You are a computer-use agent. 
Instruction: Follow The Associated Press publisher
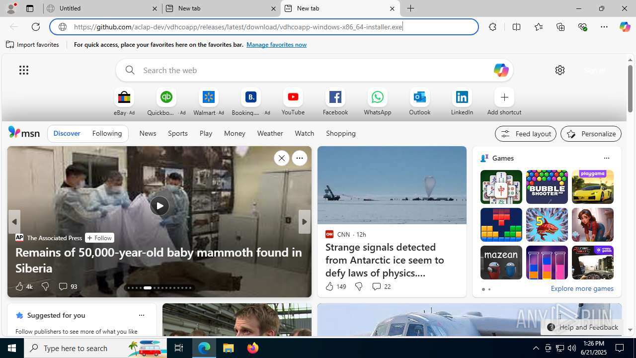coord(99,238)
